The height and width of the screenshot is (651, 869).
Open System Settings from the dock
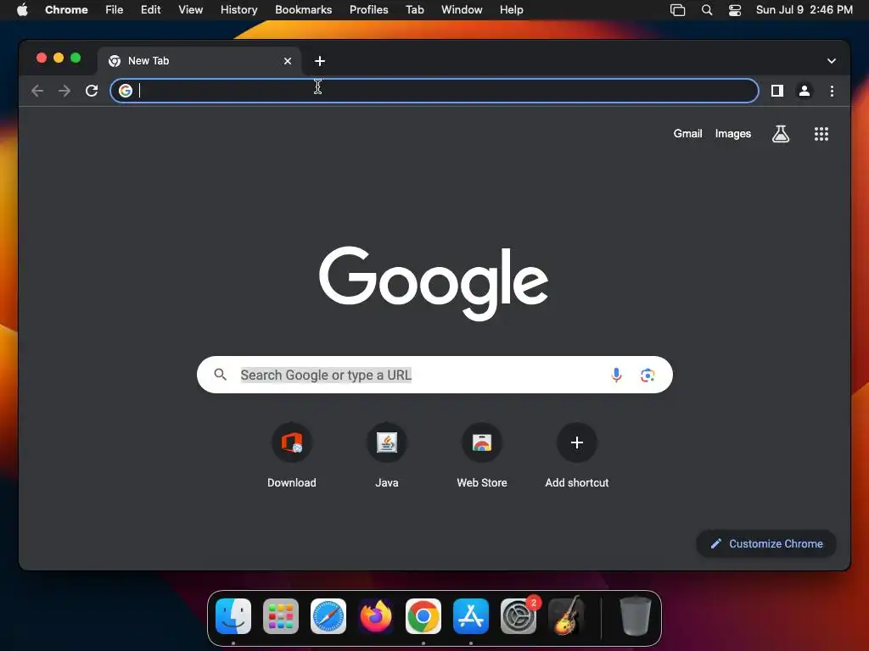(x=519, y=616)
